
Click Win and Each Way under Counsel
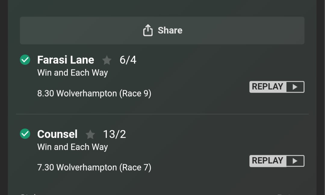coord(73,147)
